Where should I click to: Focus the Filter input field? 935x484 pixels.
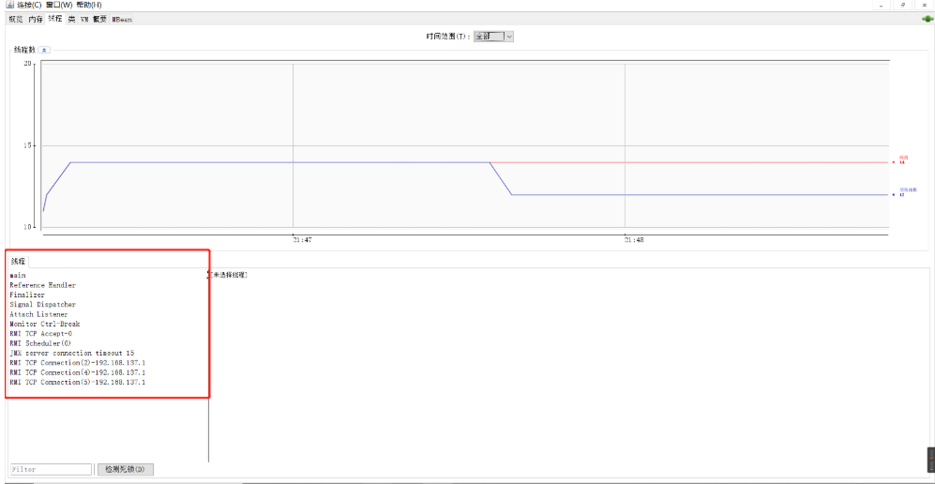[51, 469]
